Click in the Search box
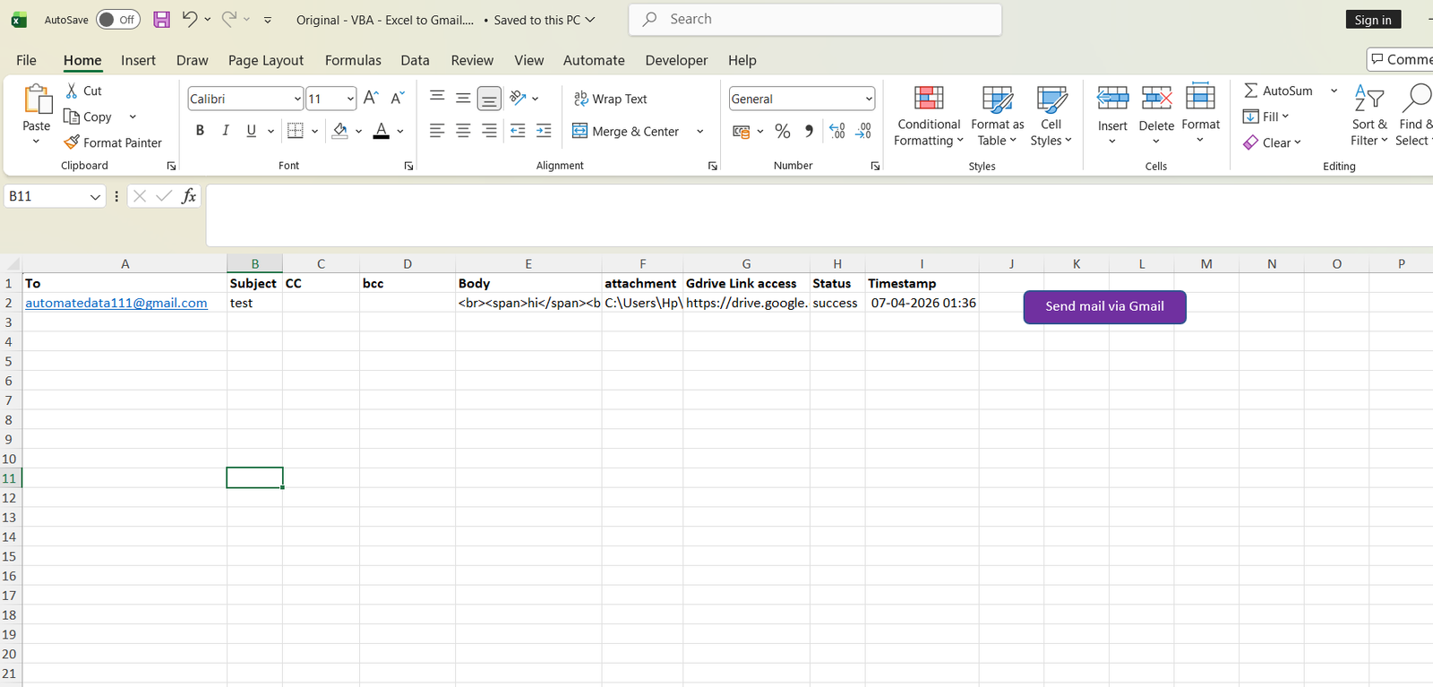 [x=815, y=19]
